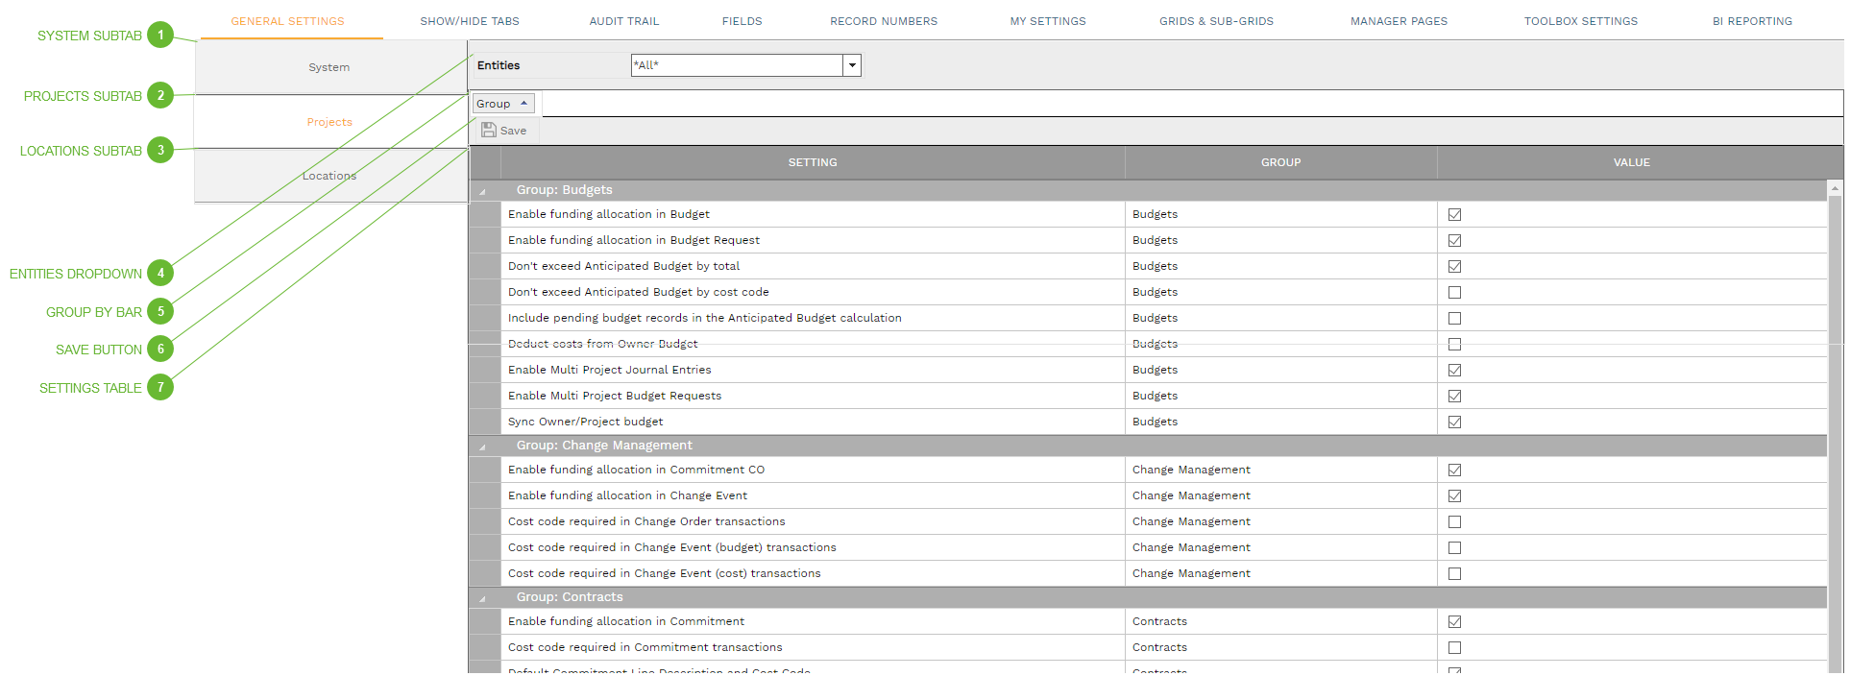Uncheck Enable funding allocation in Budget
Image resolution: width=1850 pixels, height=676 pixels.
[1454, 214]
